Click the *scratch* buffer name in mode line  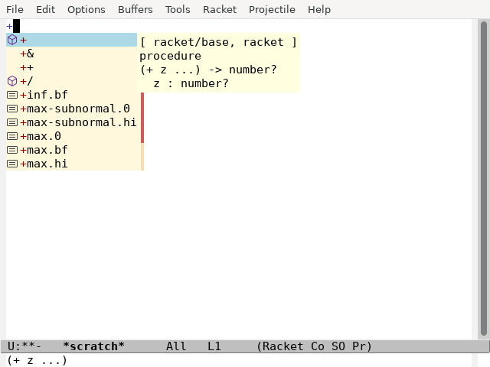pyautogui.click(x=93, y=346)
